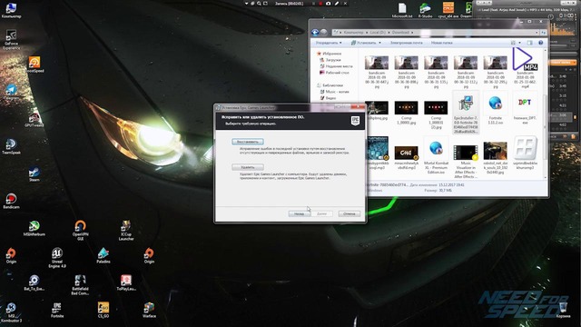Click the Отмена (Cancel) button
The image size is (581, 327).
(x=349, y=214)
